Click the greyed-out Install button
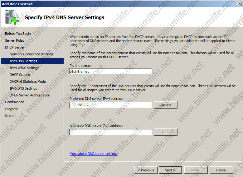Image resolution: width=243 pixels, height=177 pixels. (x=196, y=170)
